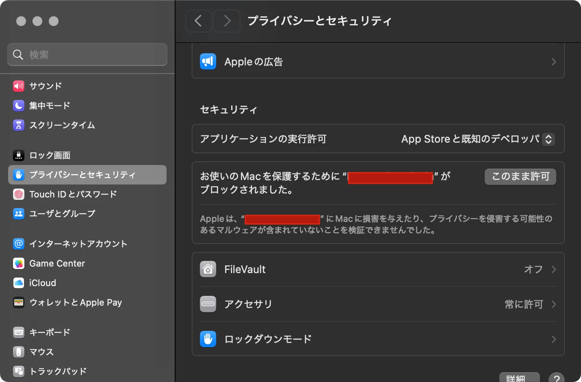Click the Internet Accounts @ icon
The height and width of the screenshot is (382, 581).
pos(19,244)
